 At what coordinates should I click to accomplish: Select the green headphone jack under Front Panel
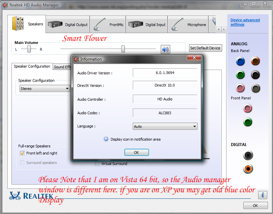[248, 122]
